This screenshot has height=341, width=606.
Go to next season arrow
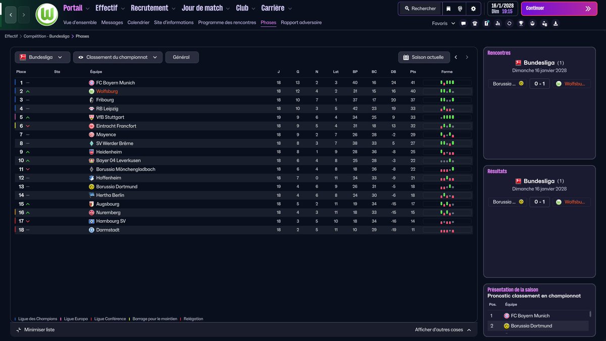tap(467, 58)
